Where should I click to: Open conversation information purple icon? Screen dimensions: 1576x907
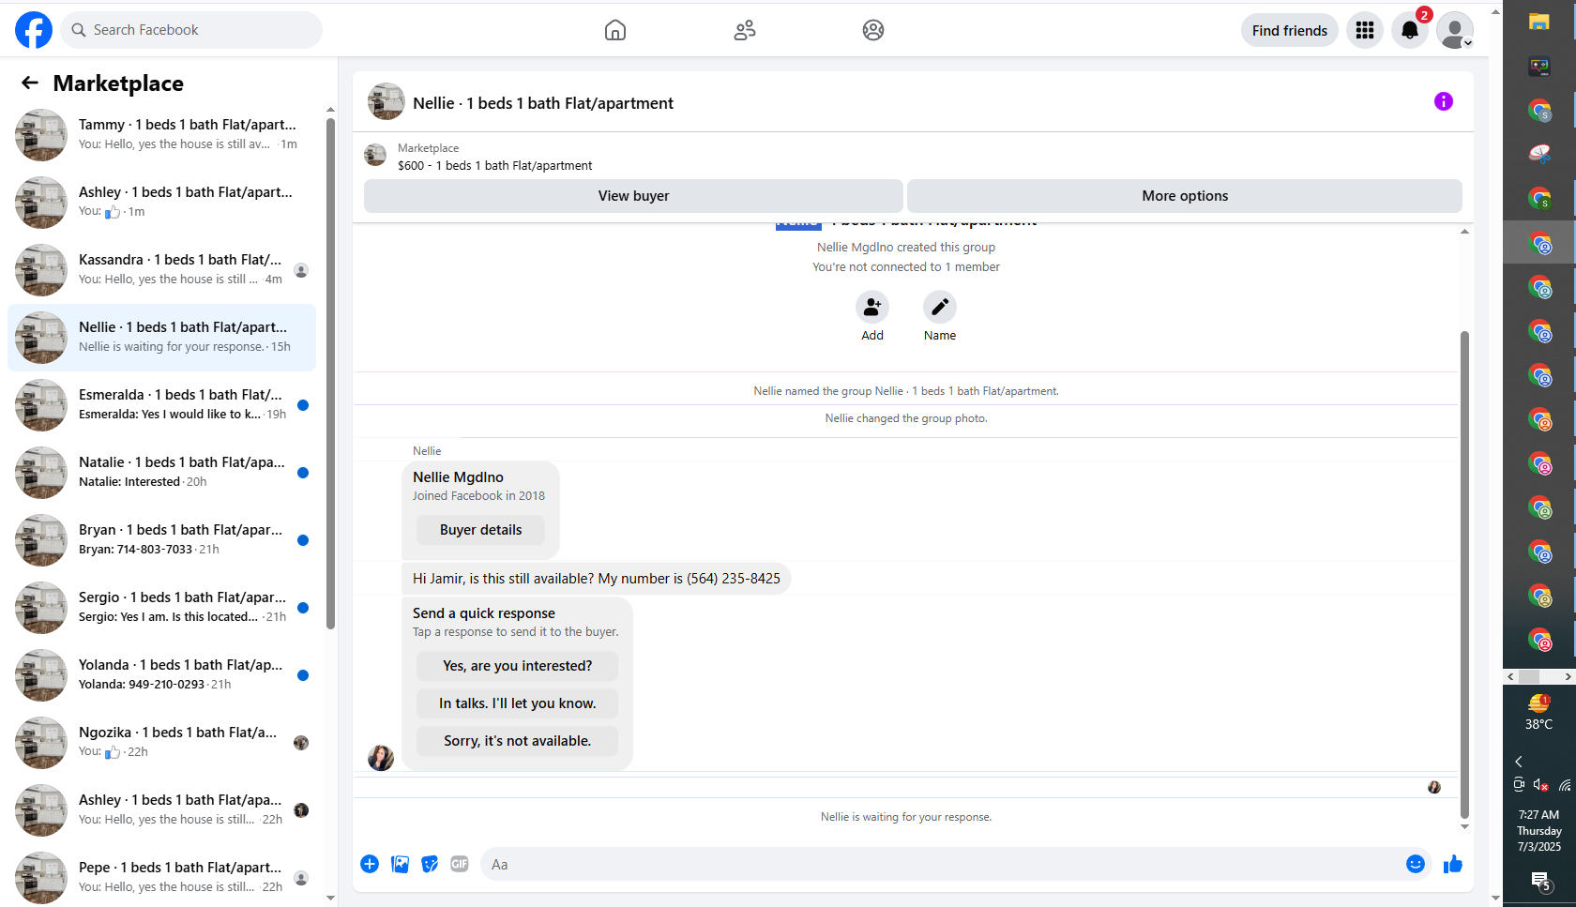pos(1444,101)
